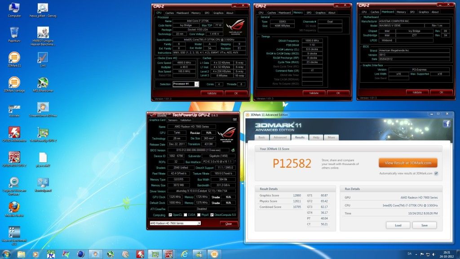Show hidden tray icons arrow
This screenshot has height=259, width=460.
(416, 255)
